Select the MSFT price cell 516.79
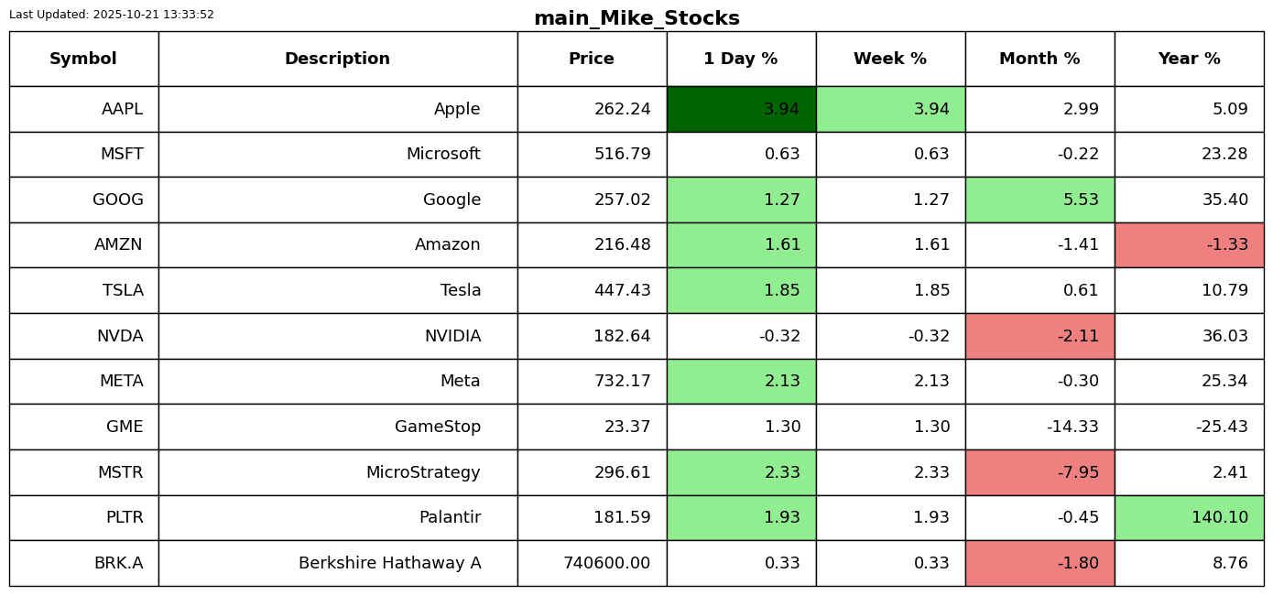Viewport: 1273px width, 595px height. (x=592, y=155)
